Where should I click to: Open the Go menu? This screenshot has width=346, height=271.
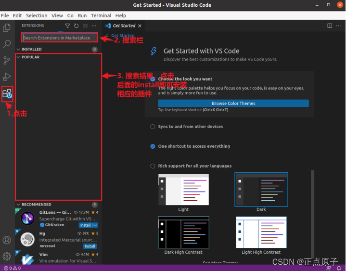pos(70,16)
